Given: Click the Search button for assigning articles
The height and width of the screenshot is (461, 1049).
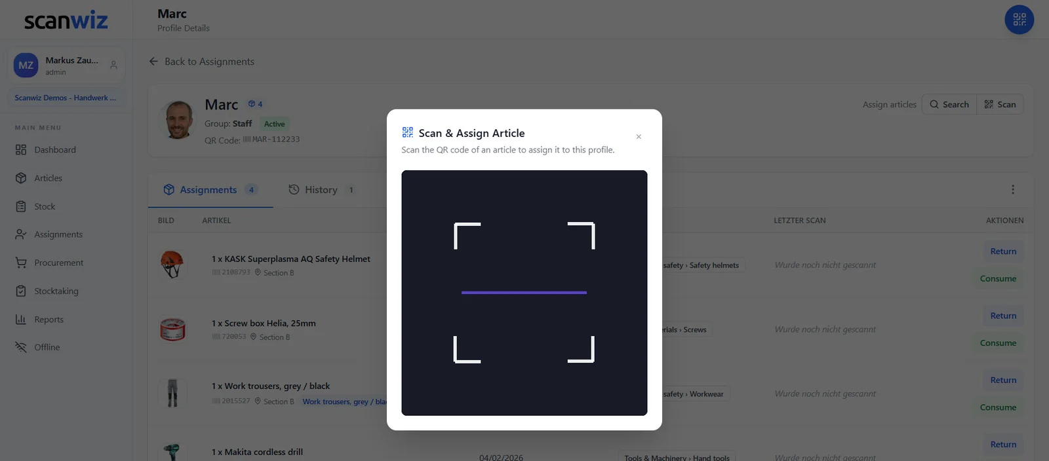Looking at the screenshot, I should pyautogui.click(x=949, y=104).
